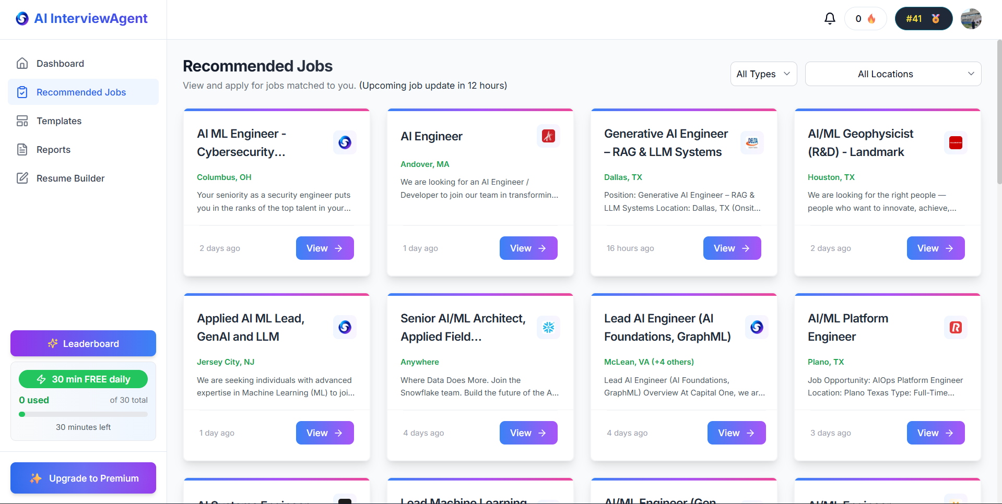Click the Applied AI ML Lead company logo

coord(345,327)
